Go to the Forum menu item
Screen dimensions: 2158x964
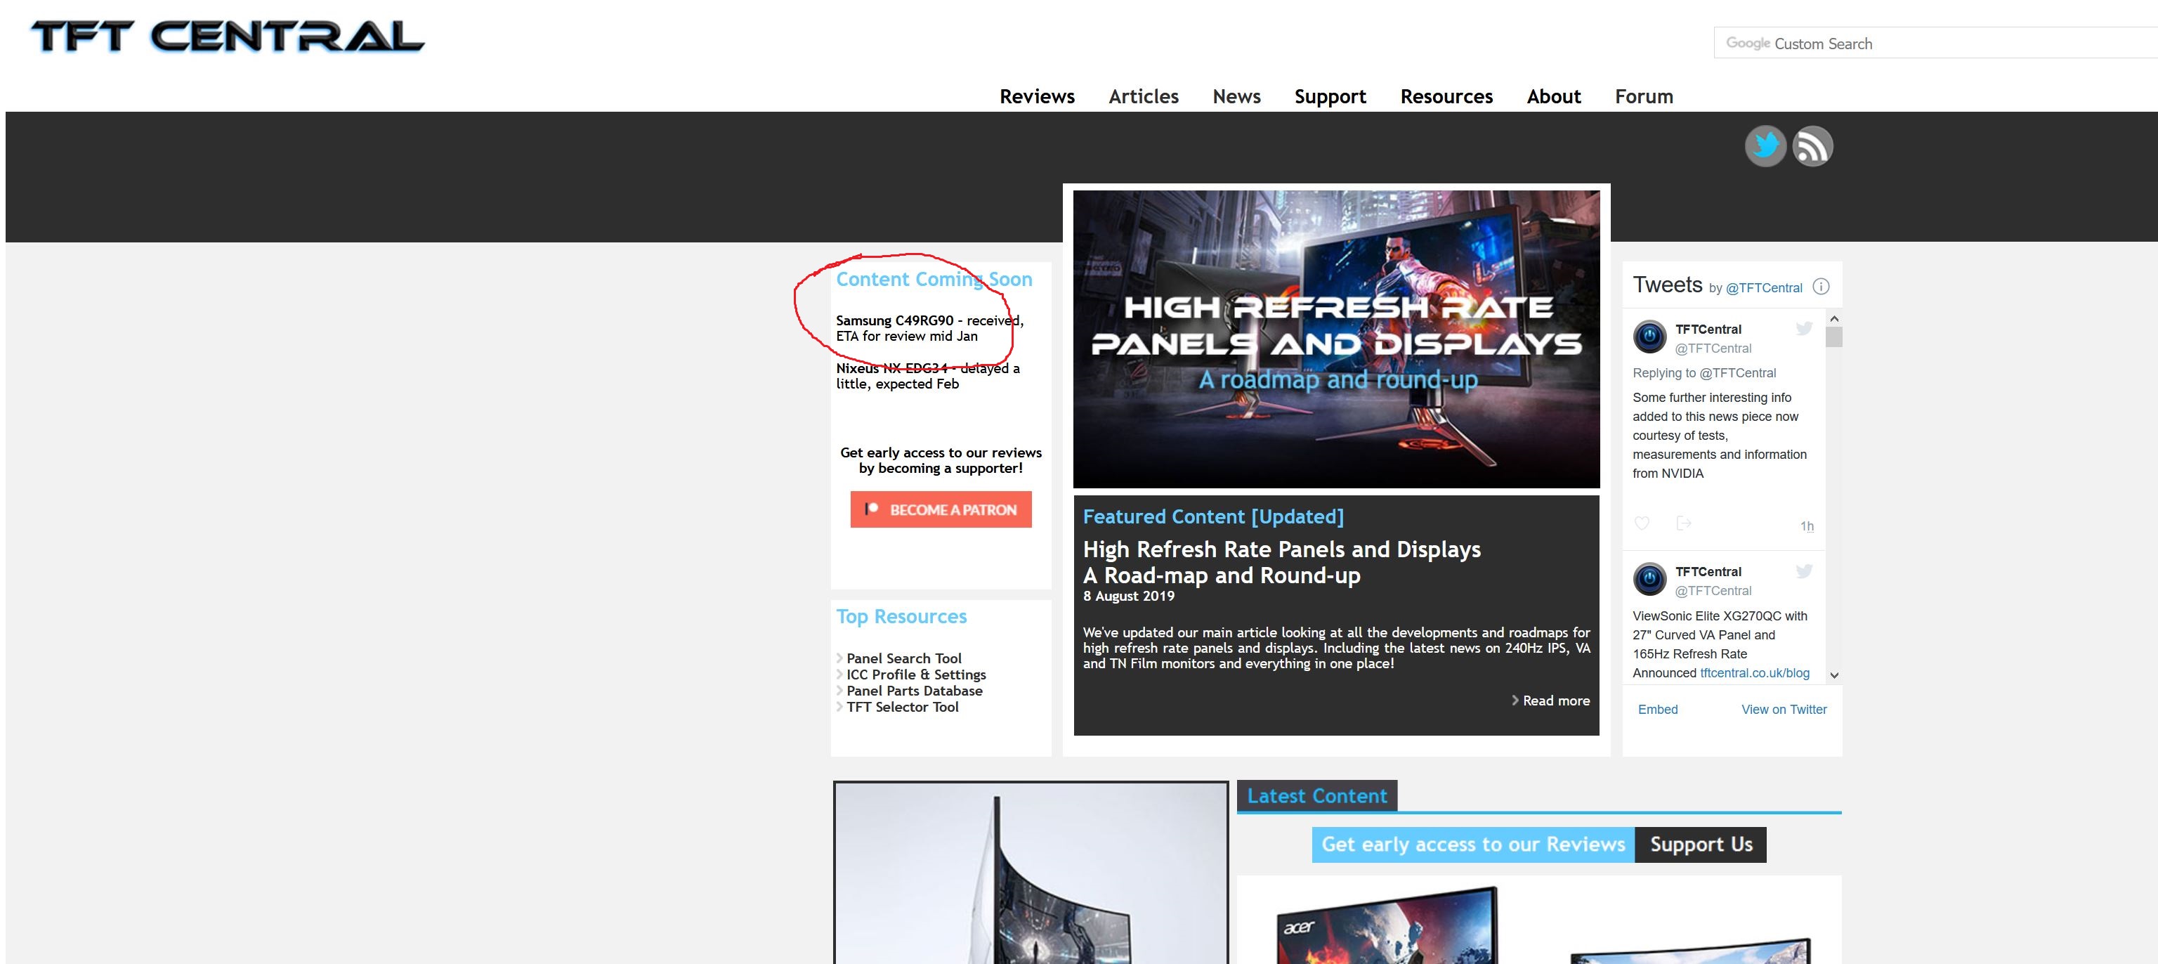(x=1644, y=96)
